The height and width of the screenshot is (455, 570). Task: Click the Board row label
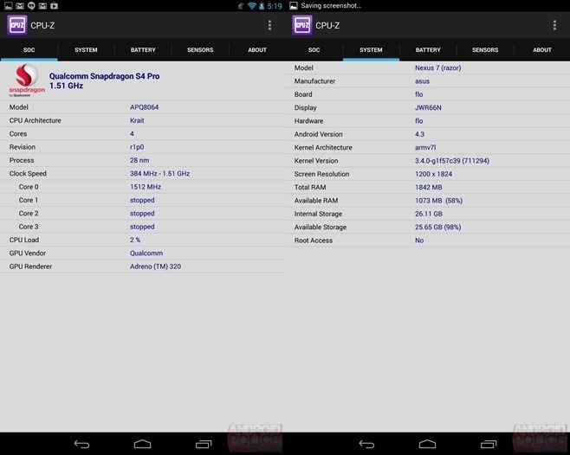coord(303,94)
